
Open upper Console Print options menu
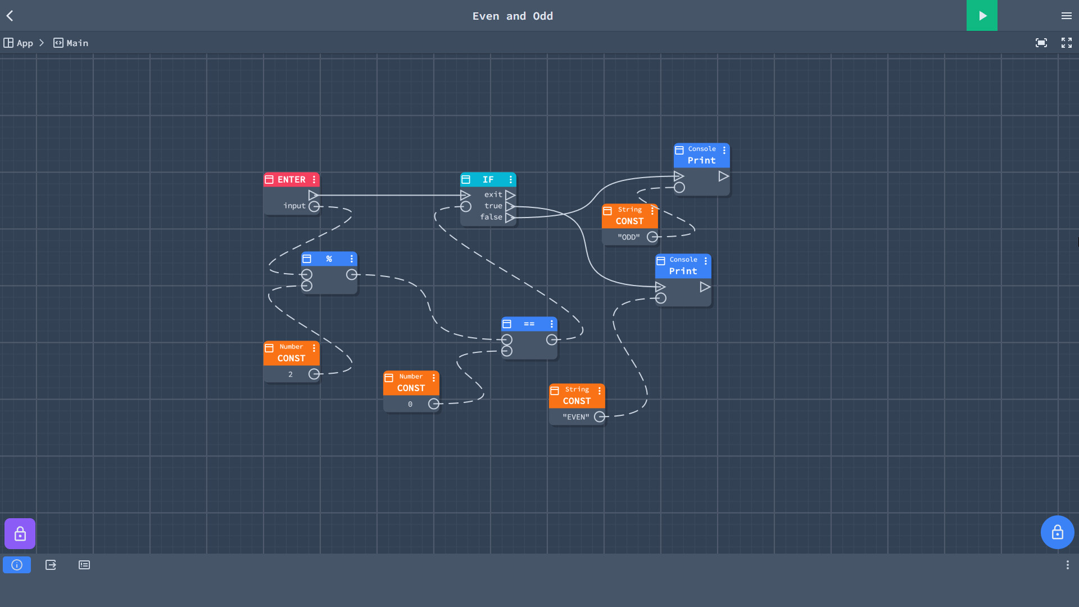tap(724, 150)
